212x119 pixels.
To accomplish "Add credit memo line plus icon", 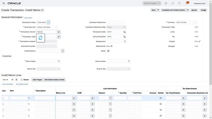I will pos(12,80).
